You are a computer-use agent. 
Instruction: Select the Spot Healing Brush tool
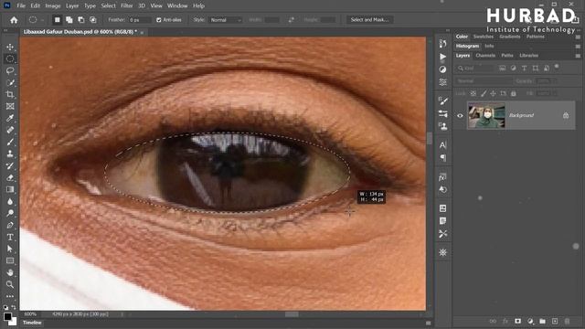pyautogui.click(x=10, y=130)
